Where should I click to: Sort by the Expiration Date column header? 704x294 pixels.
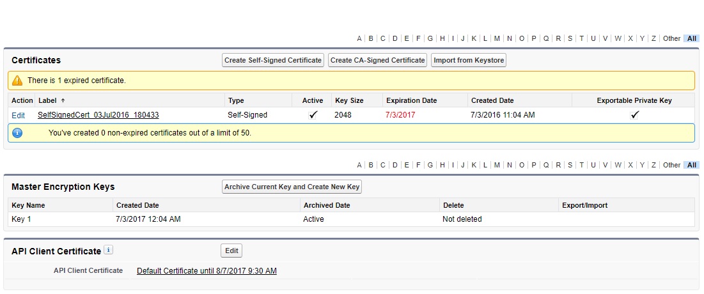click(x=411, y=100)
